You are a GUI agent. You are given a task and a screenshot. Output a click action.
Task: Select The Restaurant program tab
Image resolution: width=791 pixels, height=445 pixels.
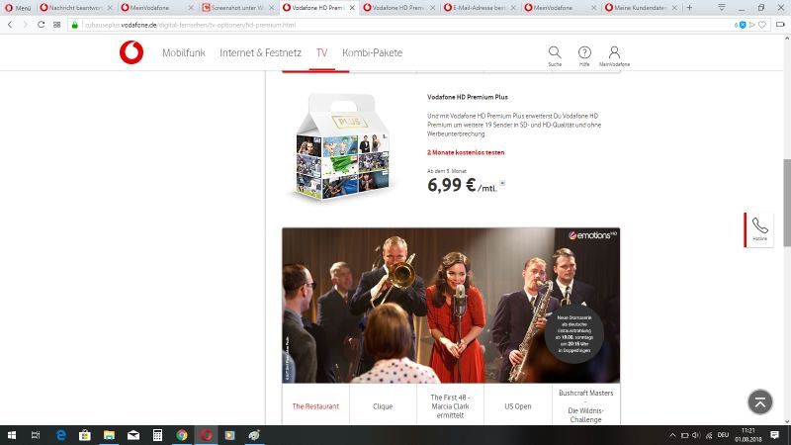click(315, 406)
